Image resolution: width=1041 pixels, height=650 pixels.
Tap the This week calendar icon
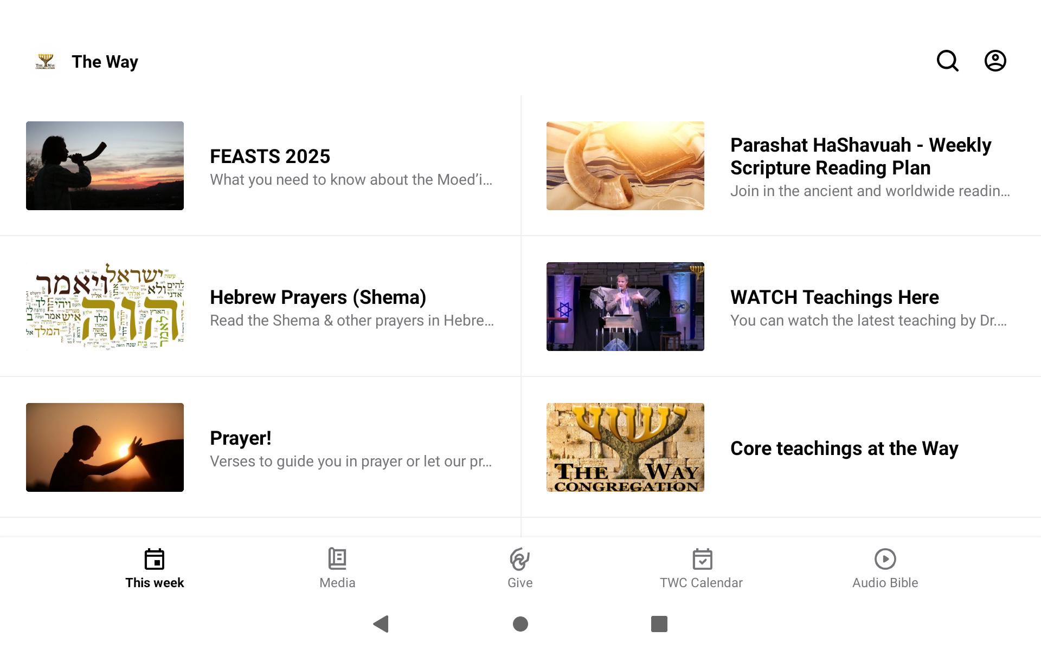(155, 559)
